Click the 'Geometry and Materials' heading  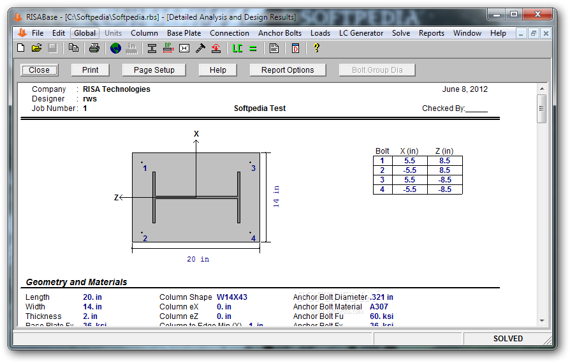coord(77,282)
